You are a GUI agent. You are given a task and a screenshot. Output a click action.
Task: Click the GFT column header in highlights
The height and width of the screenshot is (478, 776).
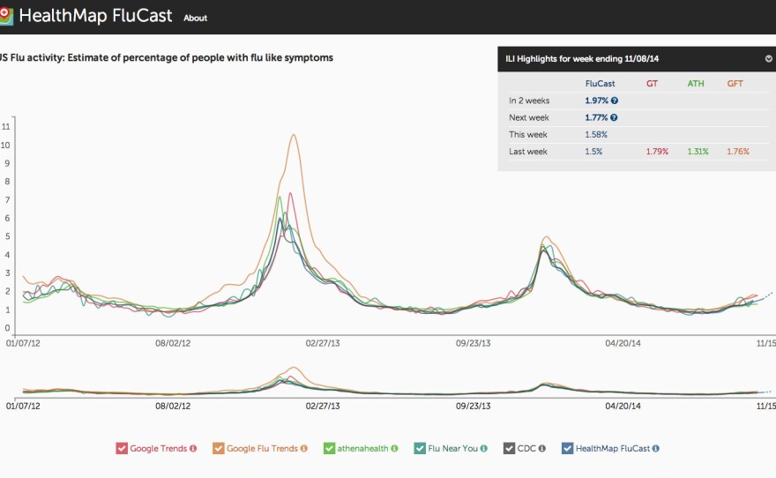(x=735, y=84)
